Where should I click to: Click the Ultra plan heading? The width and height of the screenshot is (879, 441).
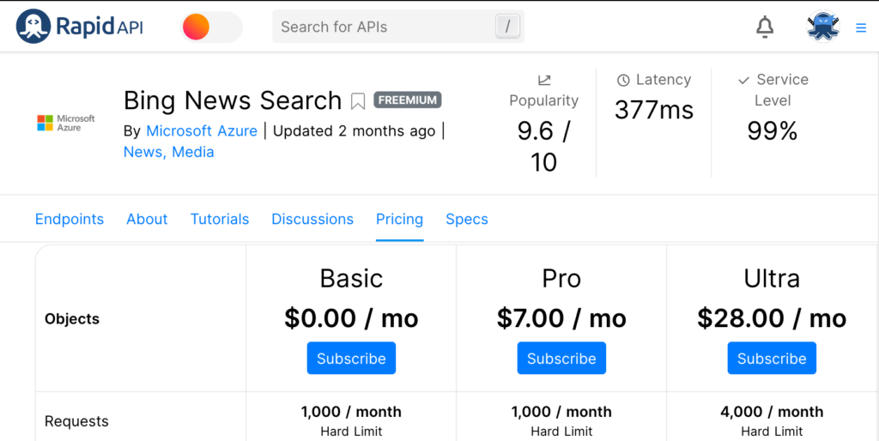772,279
